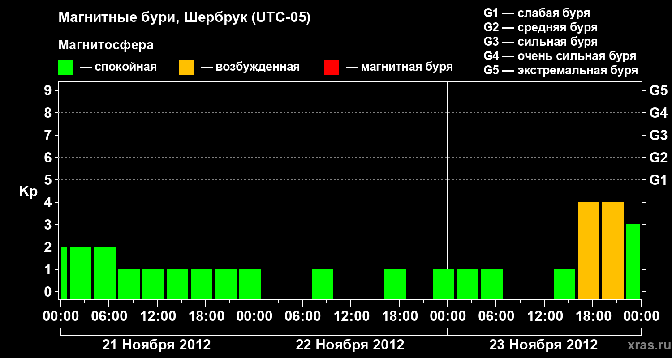
Task: Click the green bar near 18:00 on 22 Ноября
Action: coord(395,284)
